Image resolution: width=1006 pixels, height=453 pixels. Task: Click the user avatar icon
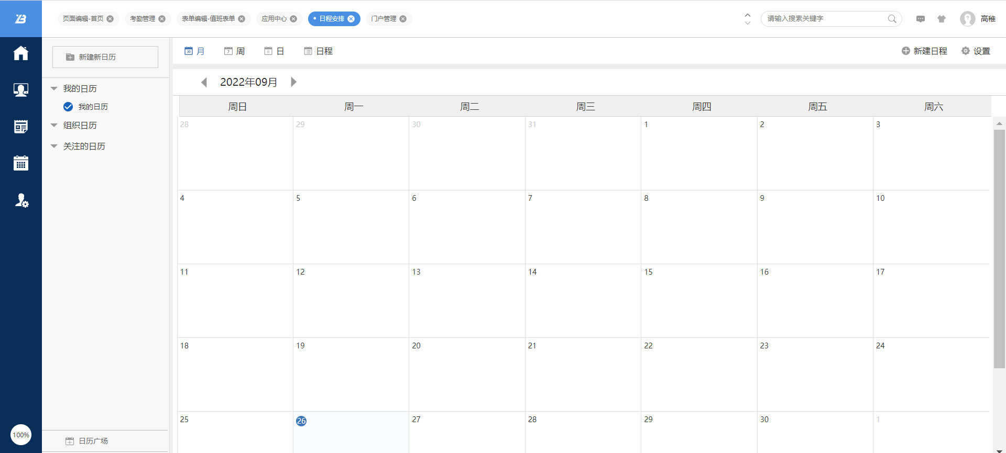(x=967, y=19)
